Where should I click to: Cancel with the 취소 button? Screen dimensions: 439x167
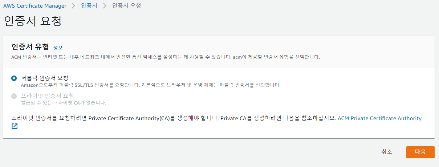point(387,152)
